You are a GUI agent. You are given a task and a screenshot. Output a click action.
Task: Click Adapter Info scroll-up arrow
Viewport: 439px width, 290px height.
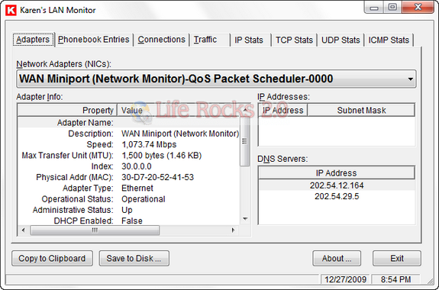[245, 111]
